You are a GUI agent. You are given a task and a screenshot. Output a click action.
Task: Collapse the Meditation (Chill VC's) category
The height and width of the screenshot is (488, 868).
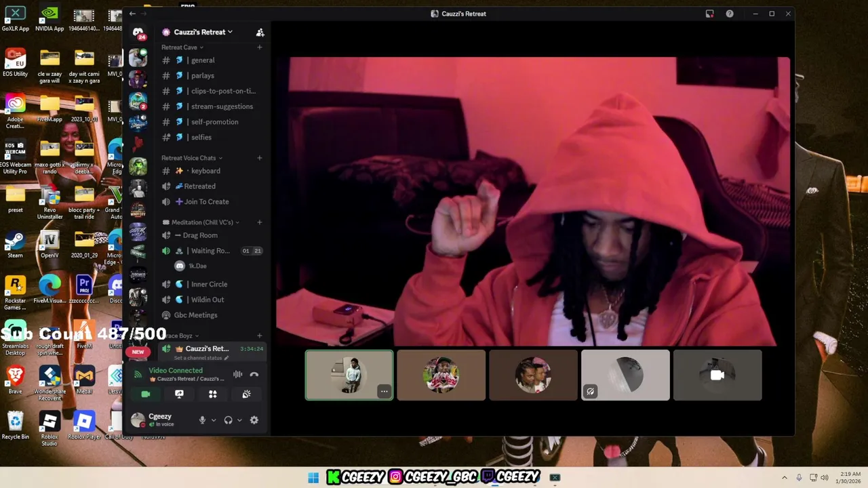(x=202, y=222)
